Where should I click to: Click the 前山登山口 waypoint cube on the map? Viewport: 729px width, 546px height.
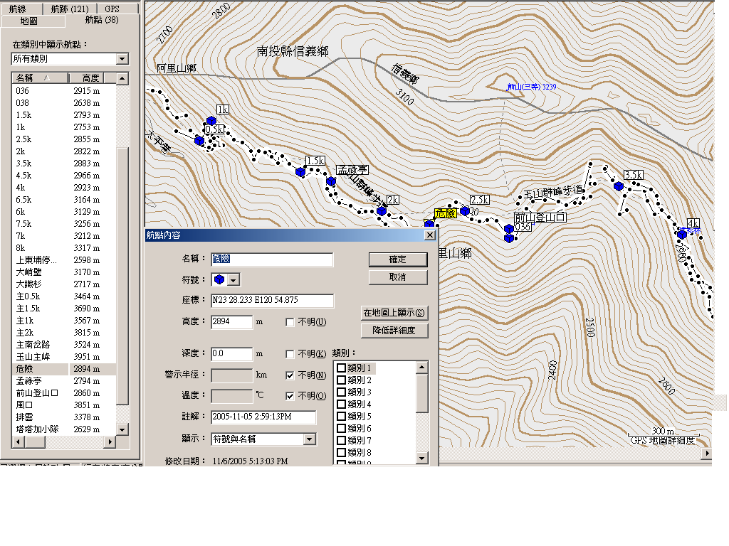(509, 228)
